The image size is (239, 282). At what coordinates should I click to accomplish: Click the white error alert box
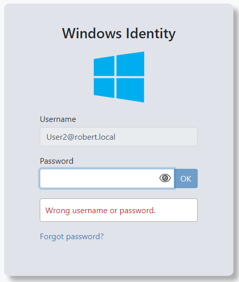[x=119, y=210]
